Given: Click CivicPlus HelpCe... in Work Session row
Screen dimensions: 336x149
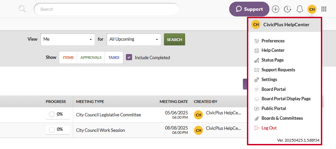Looking at the screenshot, I should click(x=223, y=128).
